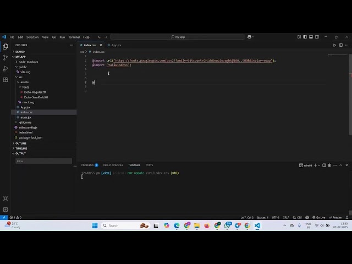
Task: Expand the TIMELINE section
Action: coord(44,148)
